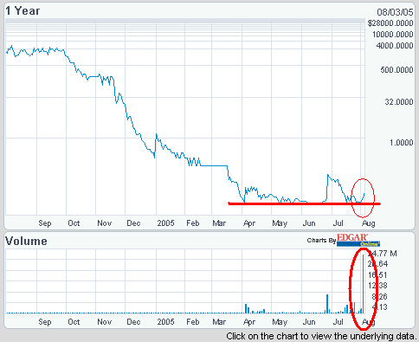
Task: Click the Jul label under the price chart
Action: (338, 223)
